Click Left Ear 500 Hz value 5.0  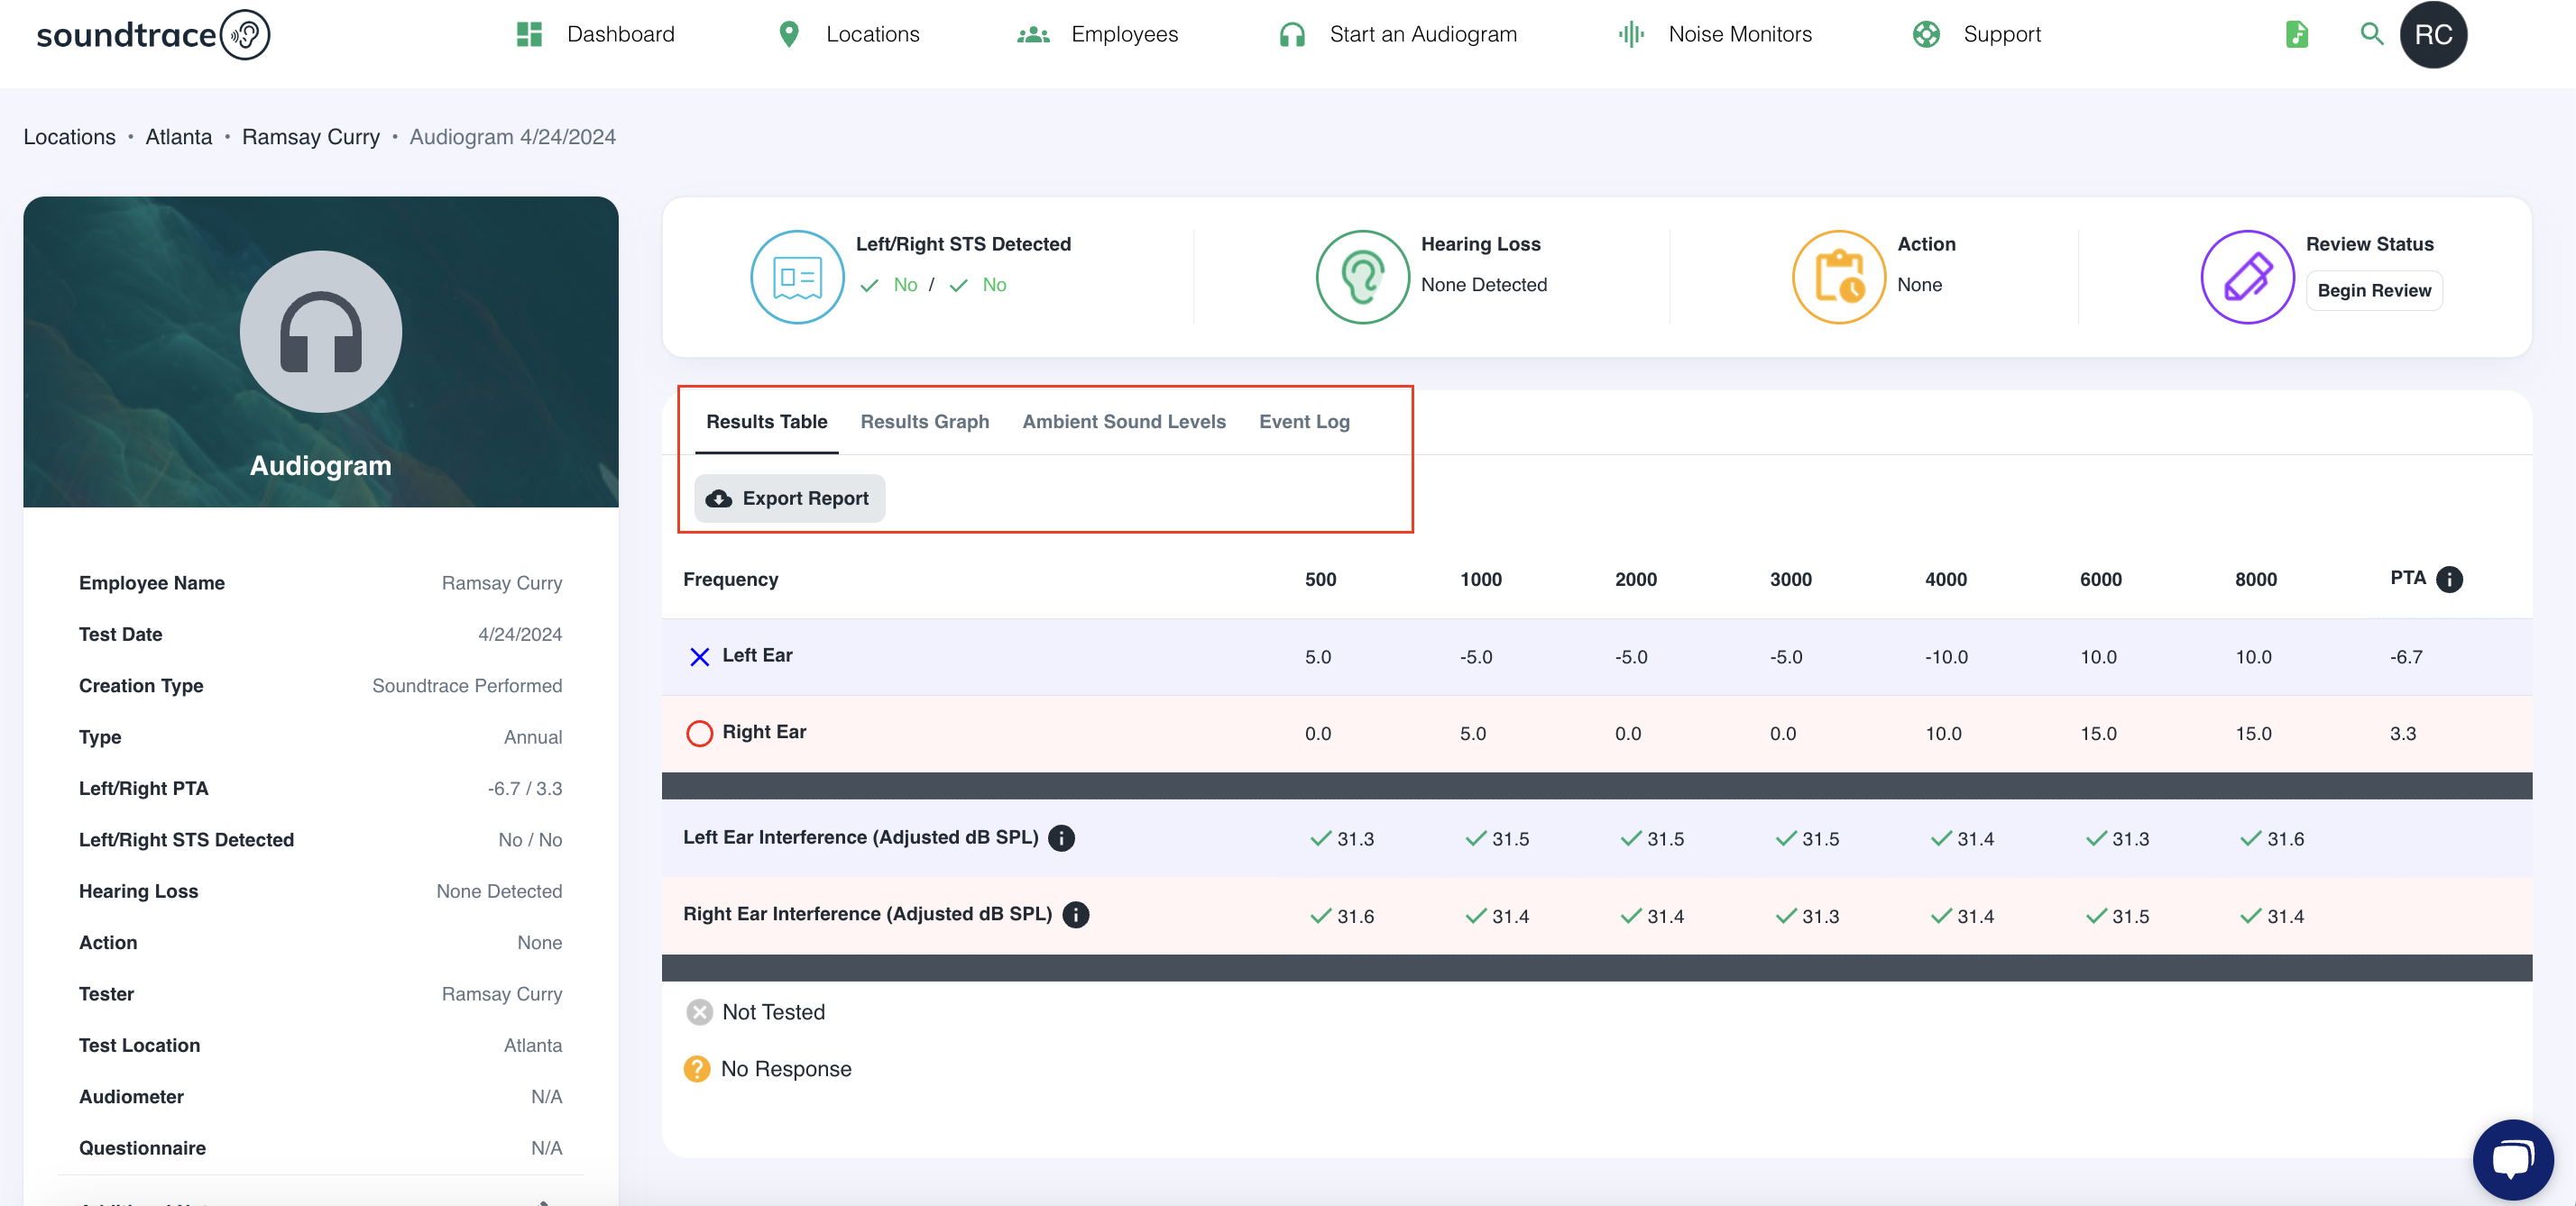click(x=1318, y=657)
